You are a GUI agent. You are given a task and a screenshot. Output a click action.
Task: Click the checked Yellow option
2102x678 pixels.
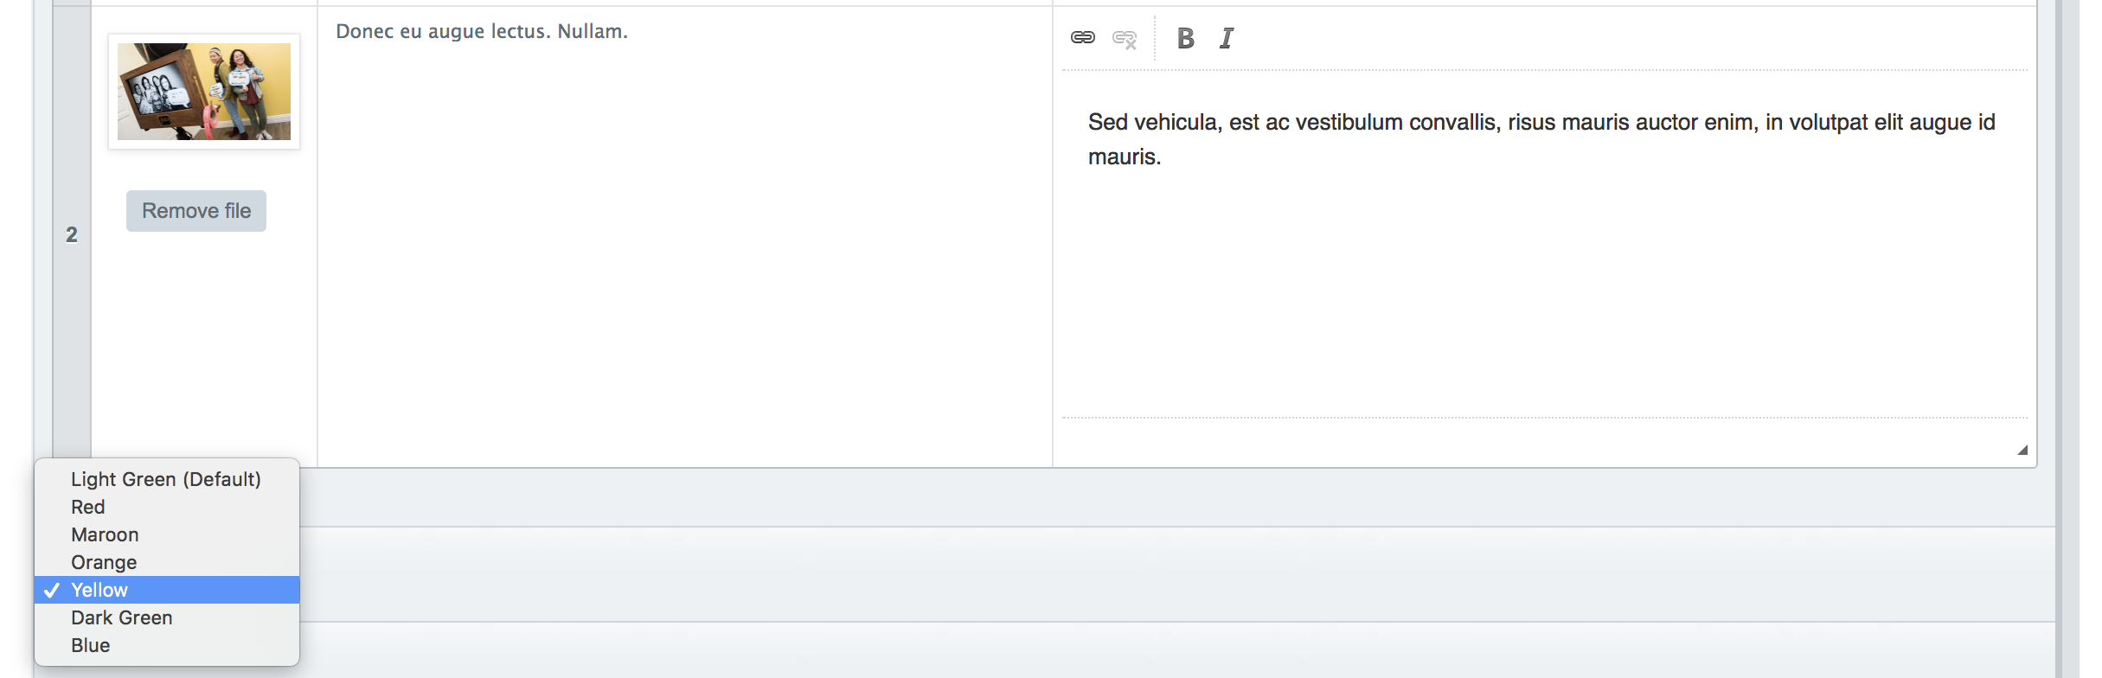point(99,590)
